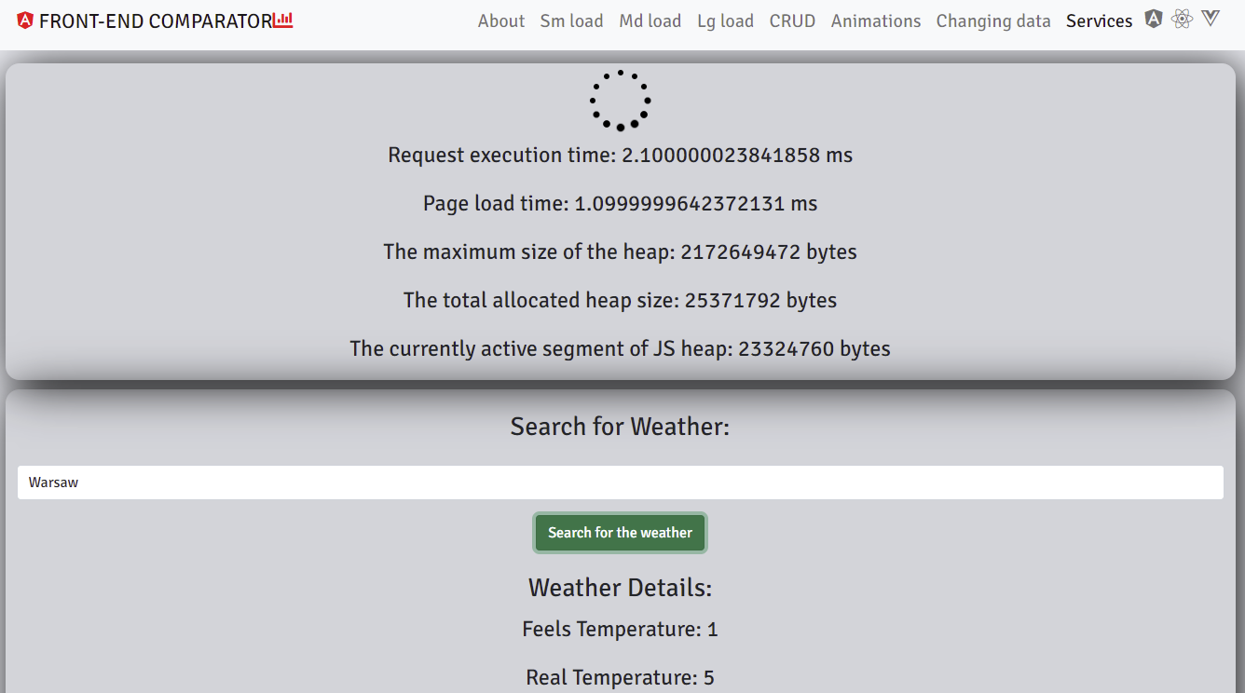Select the Page load time line

[620, 204]
